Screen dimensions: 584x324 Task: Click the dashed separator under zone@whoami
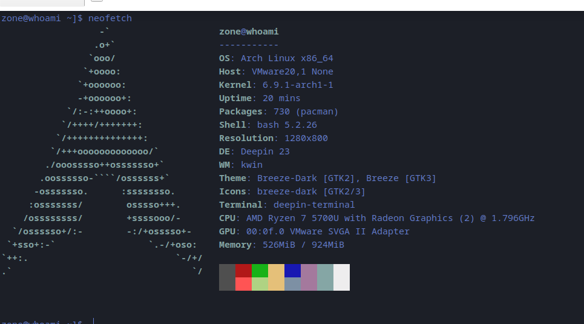(x=249, y=45)
